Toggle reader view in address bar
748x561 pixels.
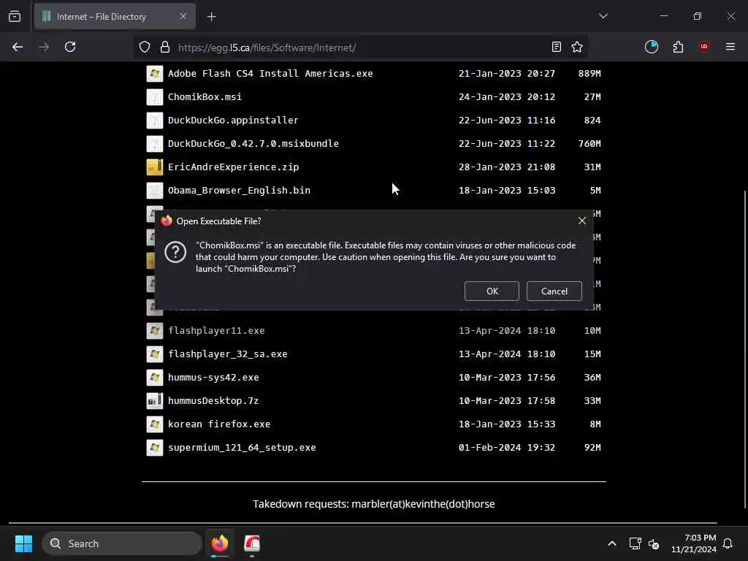[556, 47]
